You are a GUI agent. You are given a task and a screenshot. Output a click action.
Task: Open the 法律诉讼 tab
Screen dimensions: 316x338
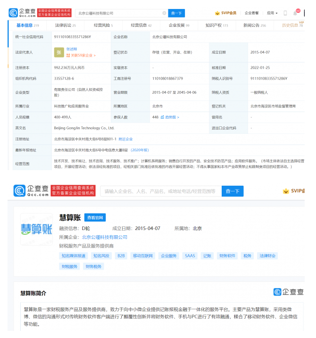66,25
